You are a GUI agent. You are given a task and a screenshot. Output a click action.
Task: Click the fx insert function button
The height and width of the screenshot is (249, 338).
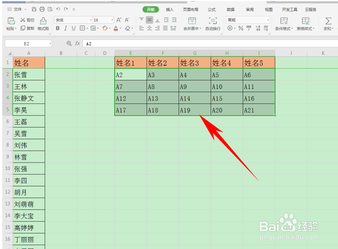(x=78, y=44)
